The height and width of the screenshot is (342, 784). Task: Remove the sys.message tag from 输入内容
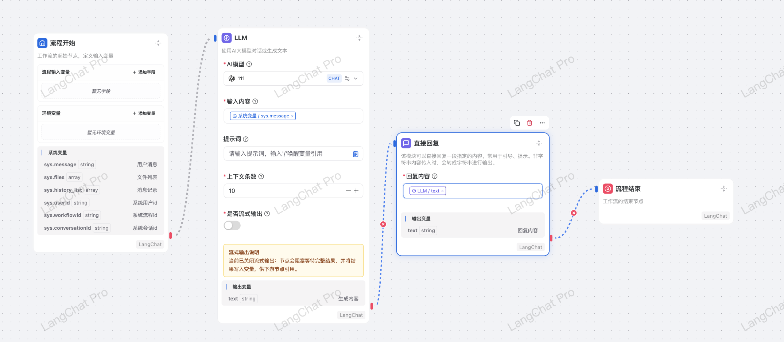[292, 116]
